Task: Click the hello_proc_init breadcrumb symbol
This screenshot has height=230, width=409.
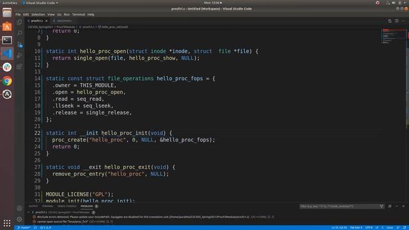Action: [113, 27]
